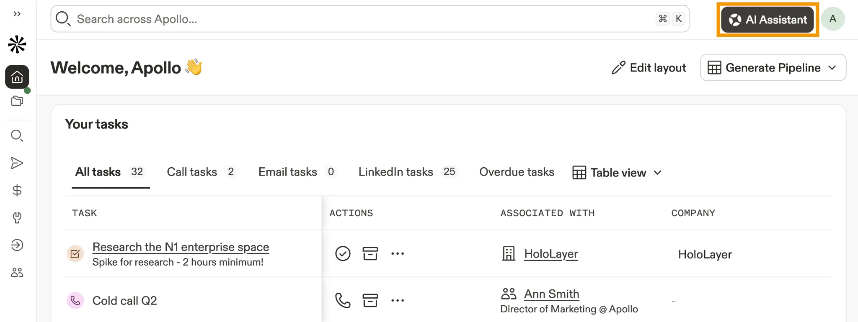The height and width of the screenshot is (322, 858).
Task: Click Edit layout with pencil icon
Action: point(649,68)
